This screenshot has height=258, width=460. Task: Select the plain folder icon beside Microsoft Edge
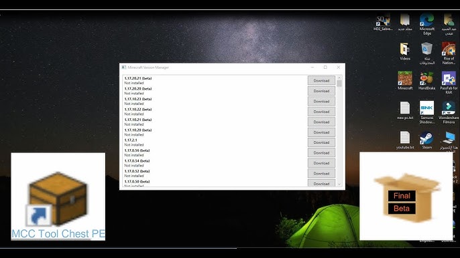pos(405,22)
